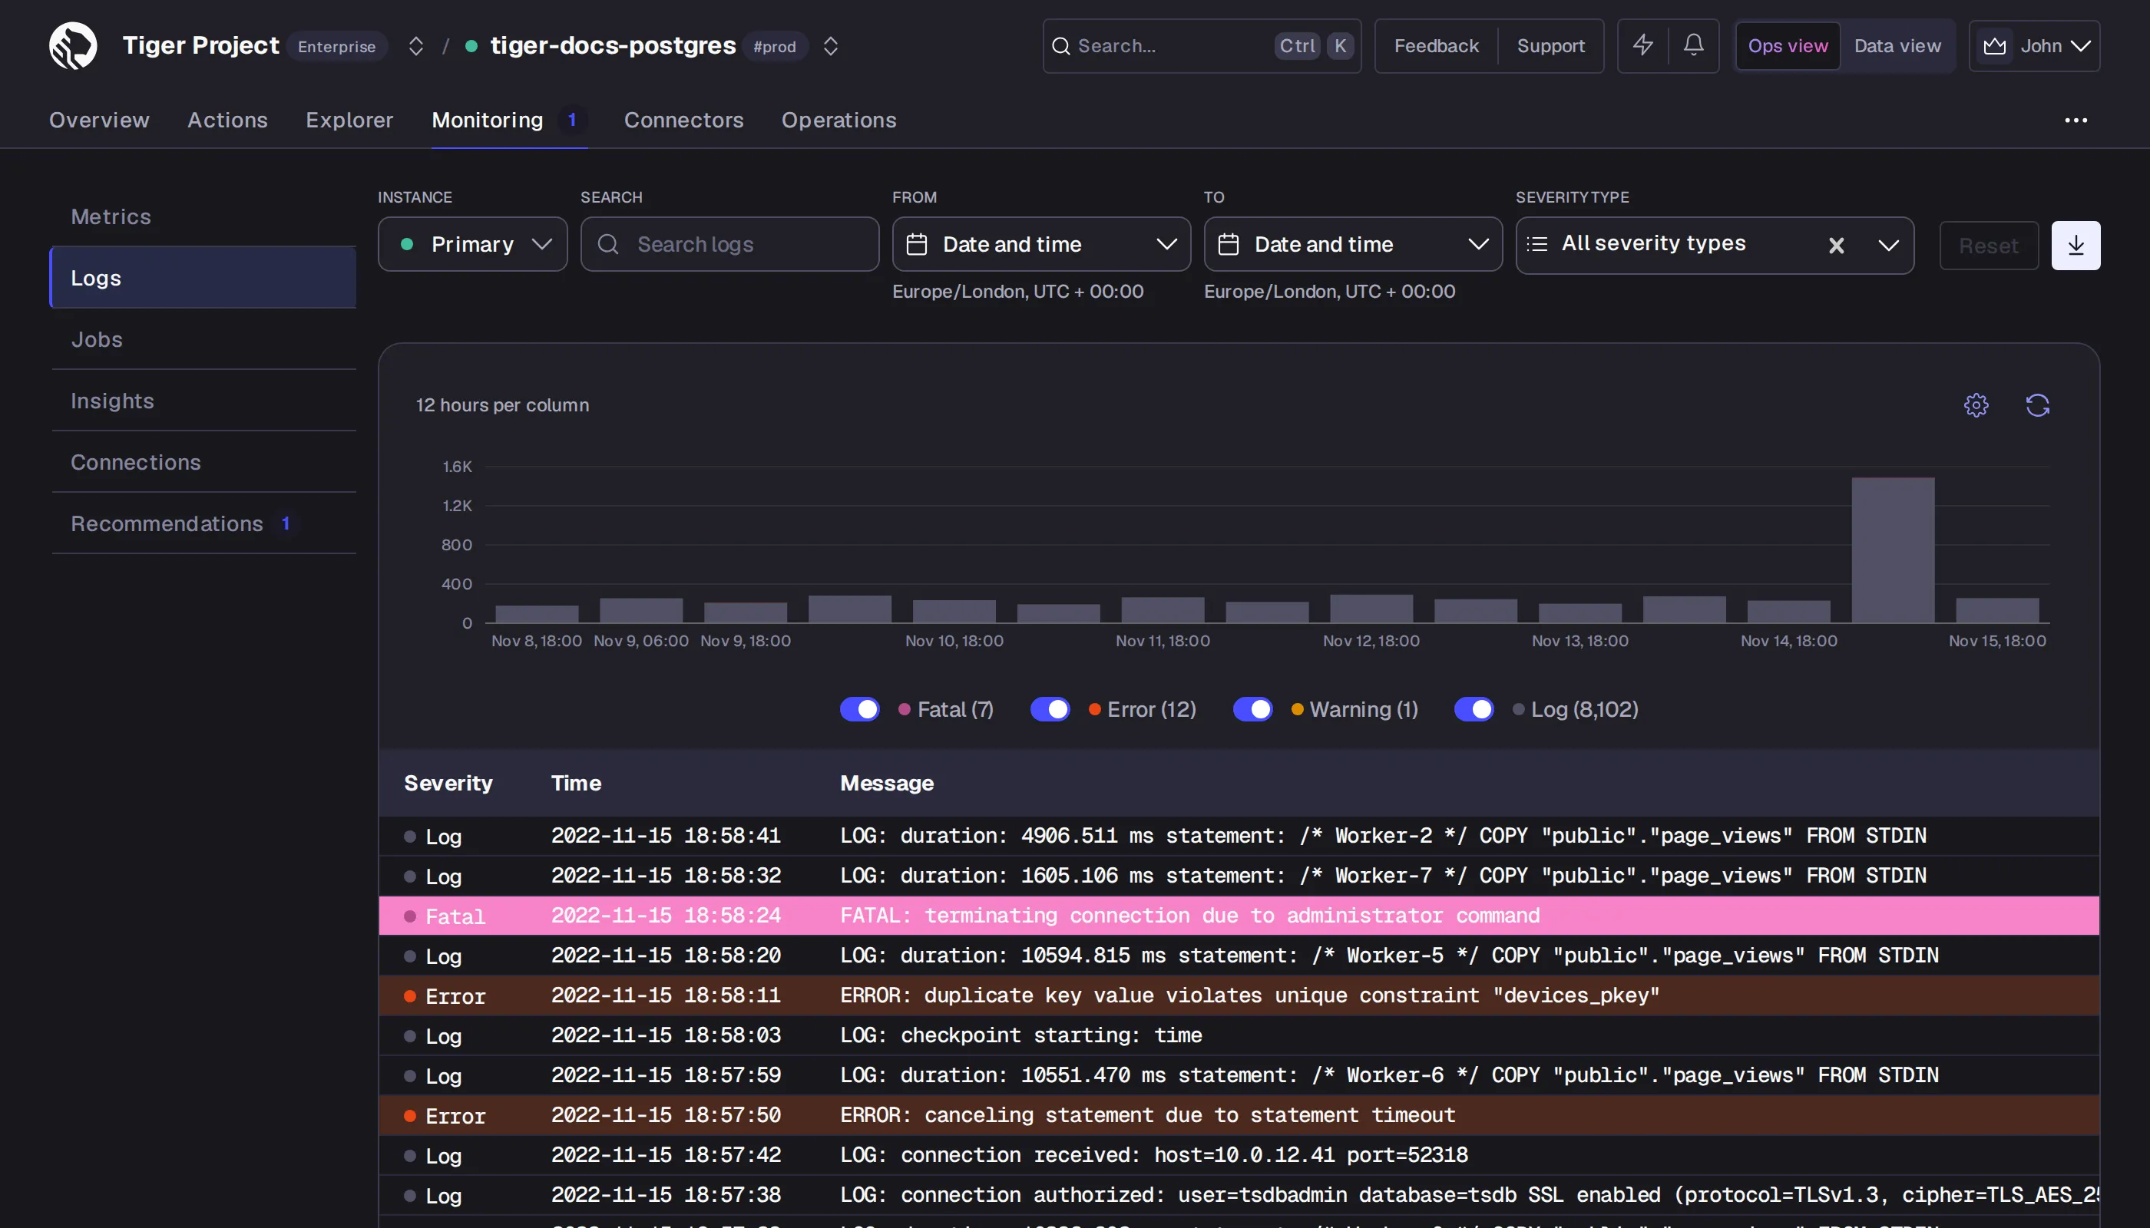
Task: Select the Fatal terminating connection log row
Action: [1239, 915]
